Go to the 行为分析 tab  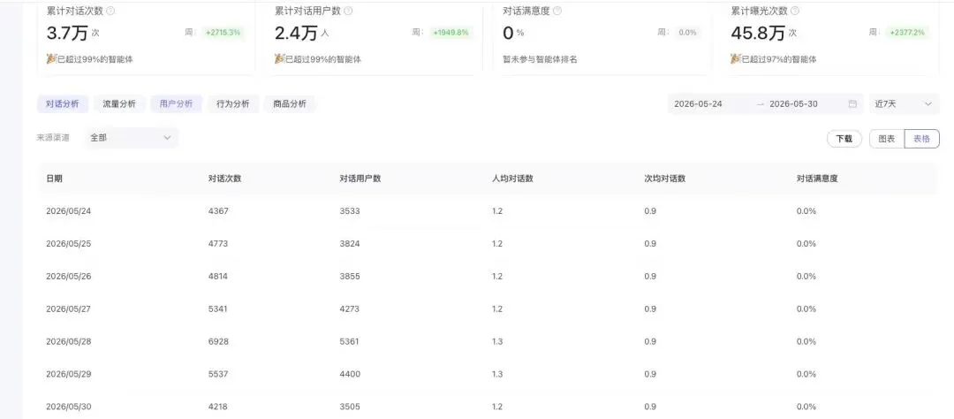point(233,104)
